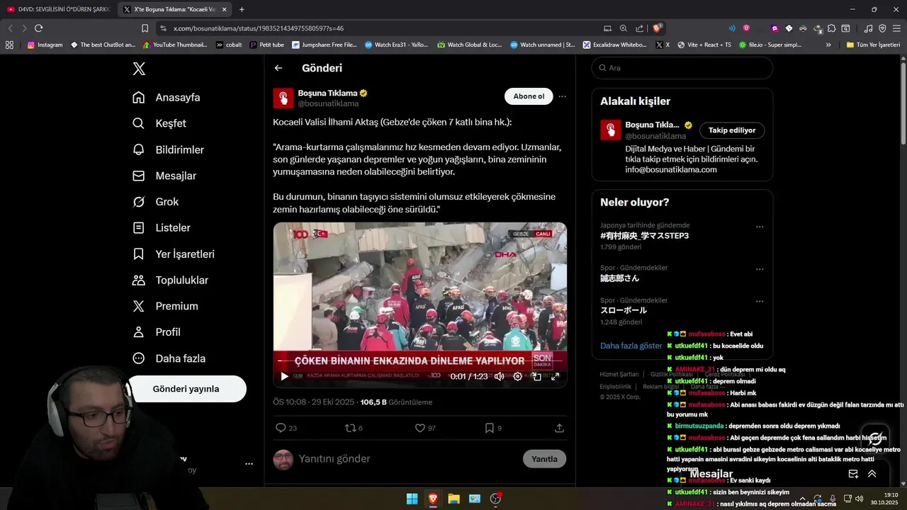The image size is (907, 510).
Task: Click Takip ediyor following button
Action: point(732,130)
